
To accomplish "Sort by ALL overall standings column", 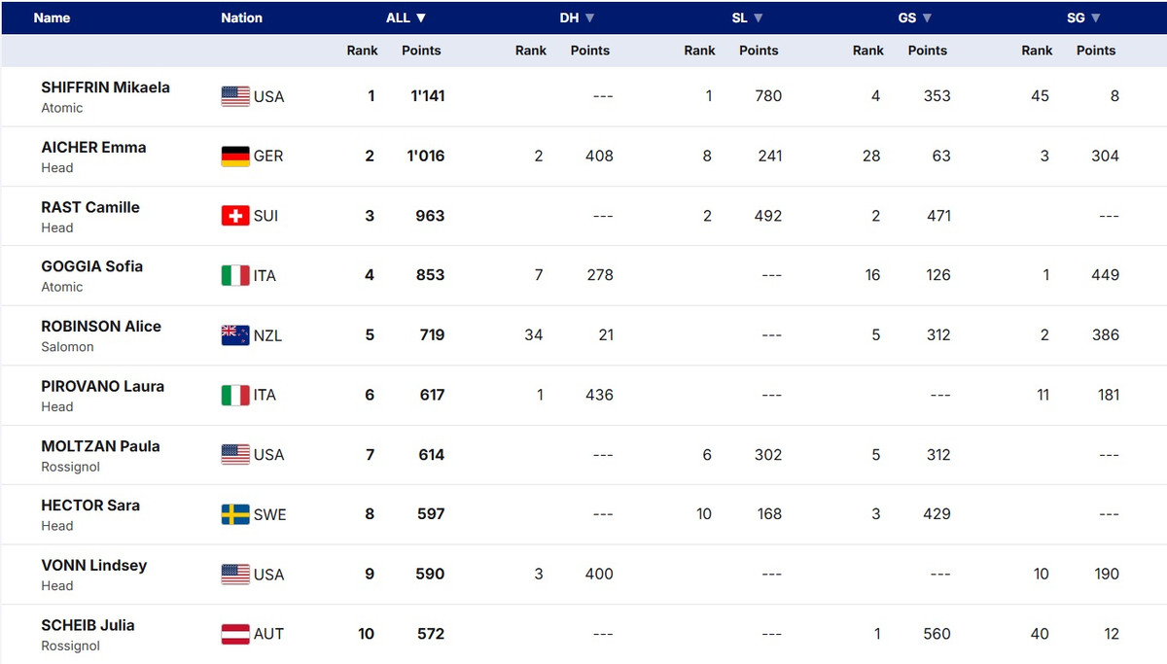I will coord(406,17).
